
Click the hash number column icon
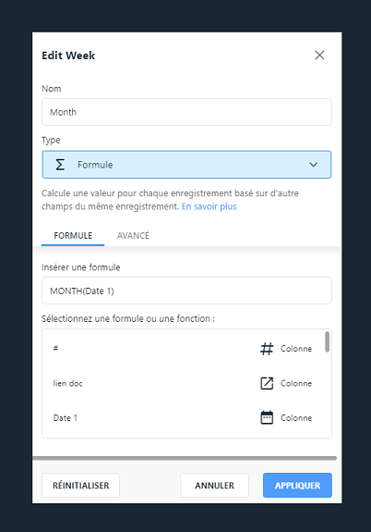267,349
